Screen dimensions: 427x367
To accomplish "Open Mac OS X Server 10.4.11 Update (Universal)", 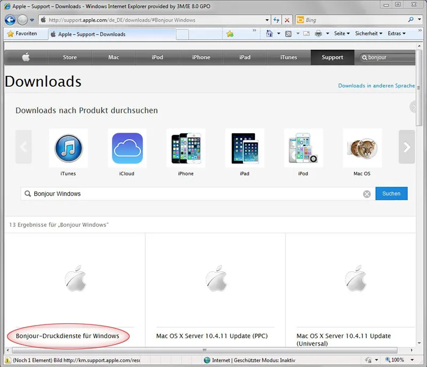I will click(344, 339).
